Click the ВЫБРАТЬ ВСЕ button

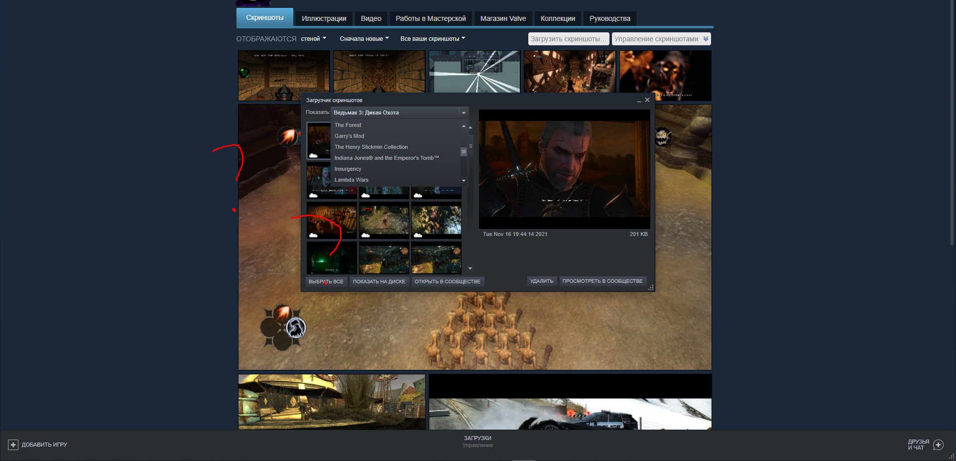click(x=326, y=282)
